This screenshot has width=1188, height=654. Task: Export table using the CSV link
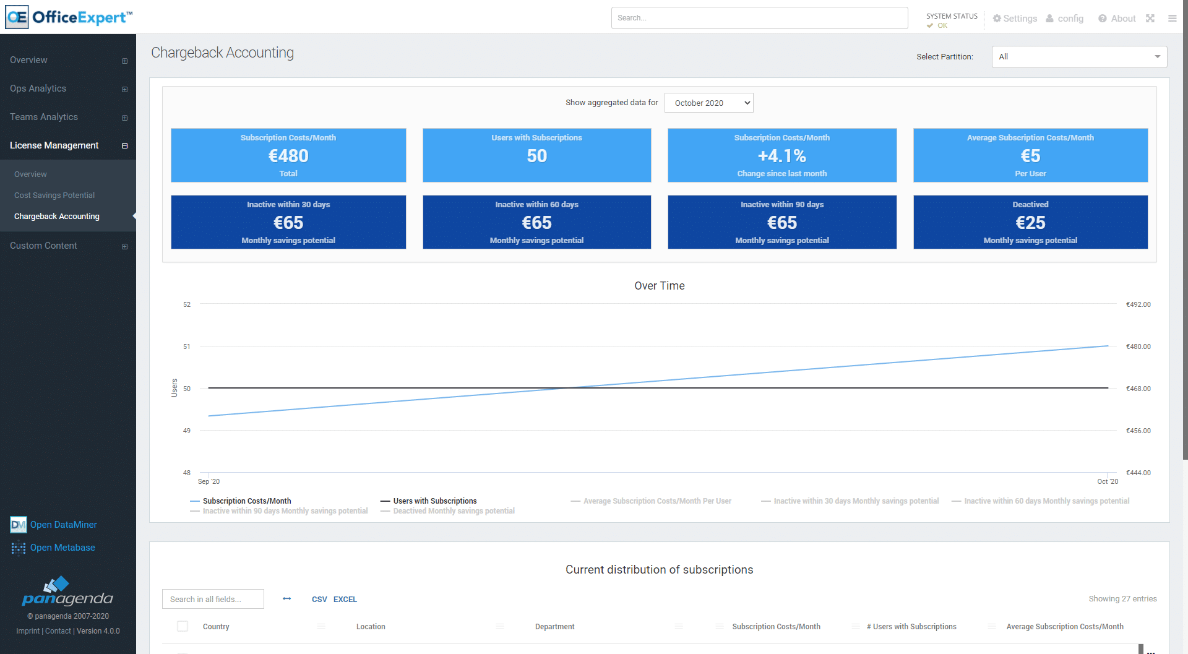(319, 600)
